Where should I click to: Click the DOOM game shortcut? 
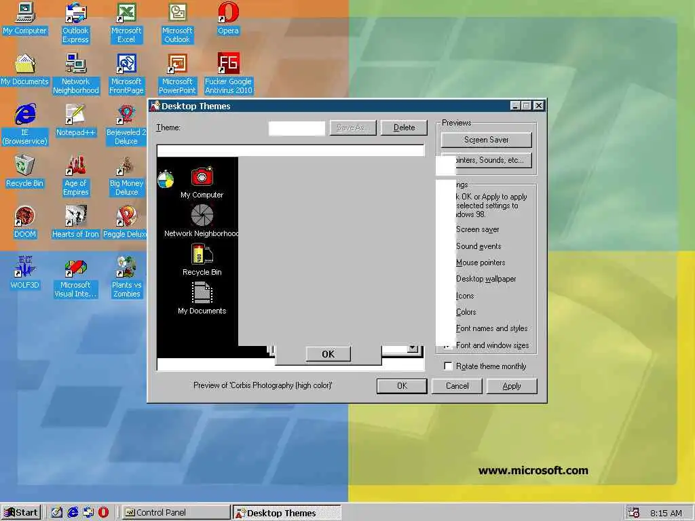(25, 223)
